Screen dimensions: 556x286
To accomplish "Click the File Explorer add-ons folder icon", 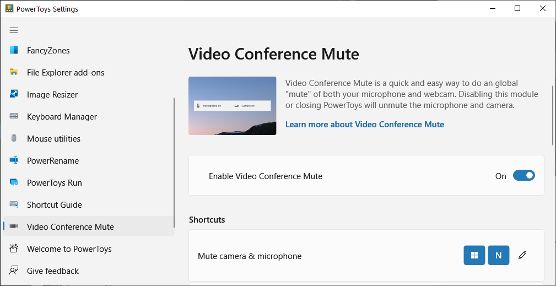I will tap(14, 73).
